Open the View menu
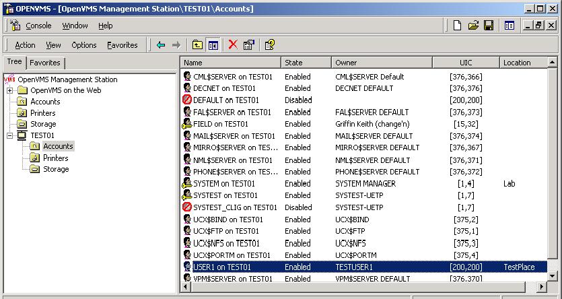 (x=53, y=45)
